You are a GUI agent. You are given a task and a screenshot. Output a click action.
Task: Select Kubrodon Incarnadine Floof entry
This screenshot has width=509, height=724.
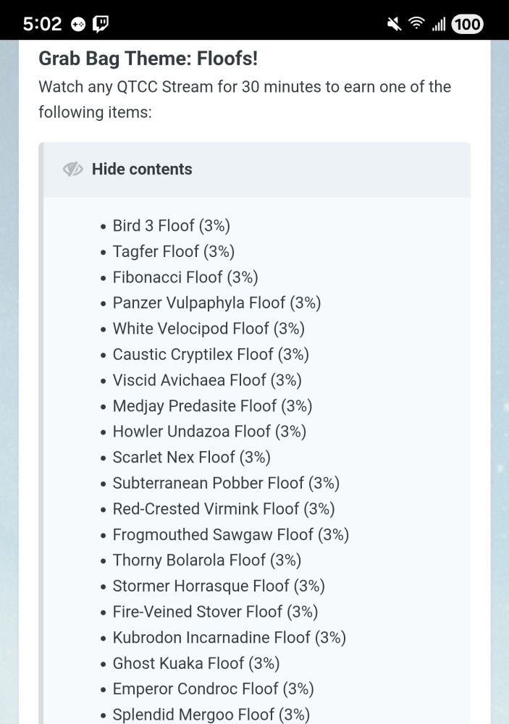click(229, 637)
